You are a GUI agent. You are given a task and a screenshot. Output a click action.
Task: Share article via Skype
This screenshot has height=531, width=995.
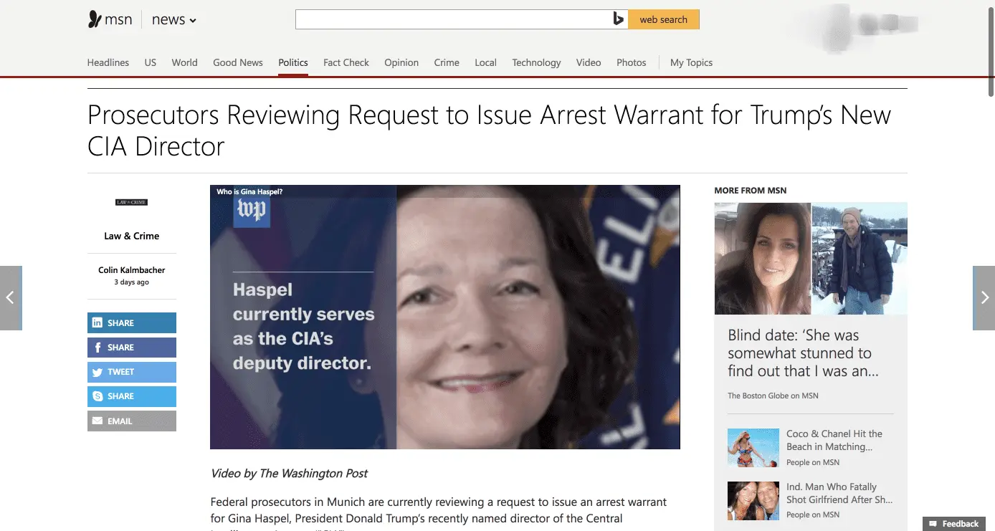[x=132, y=396]
